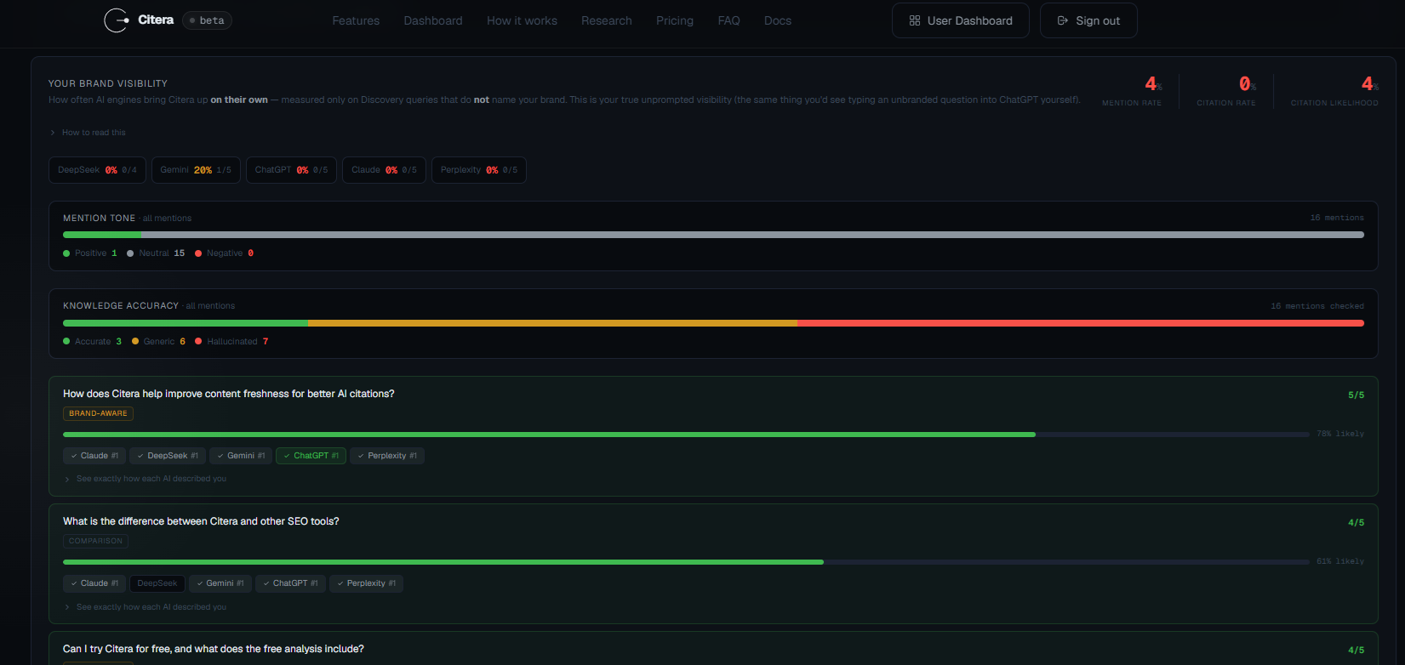Select Research in the navigation bar
This screenshot has height=665, width=1405.
[x=607, y=20]
